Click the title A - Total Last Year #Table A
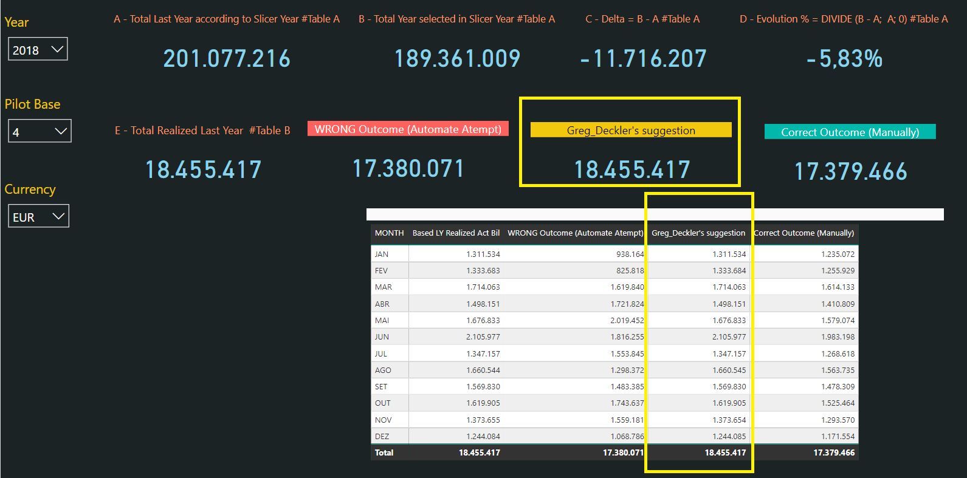967x478 pixels. click(227, 19)
